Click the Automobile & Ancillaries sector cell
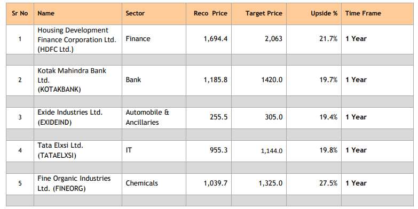The width and height of the screenshot is (418, 209). [154, 117]
